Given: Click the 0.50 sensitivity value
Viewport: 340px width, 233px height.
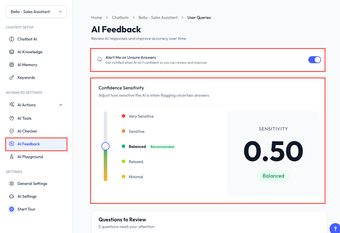Looking at the screenshot, I should (273, 151).
